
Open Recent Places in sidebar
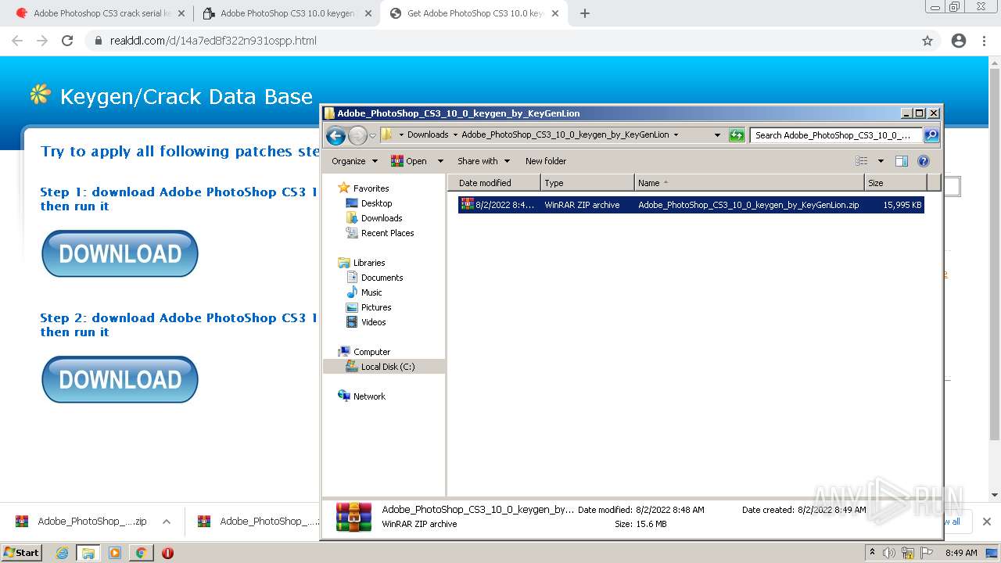point(387,233)
